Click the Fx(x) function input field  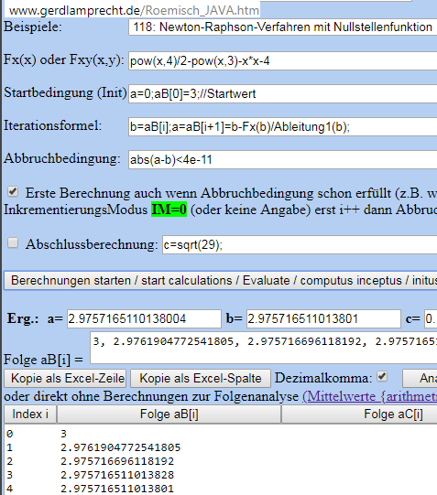(283, 60)
